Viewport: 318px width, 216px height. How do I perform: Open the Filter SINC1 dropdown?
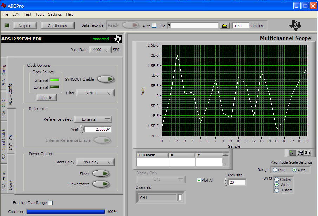[x=95, y=93]
